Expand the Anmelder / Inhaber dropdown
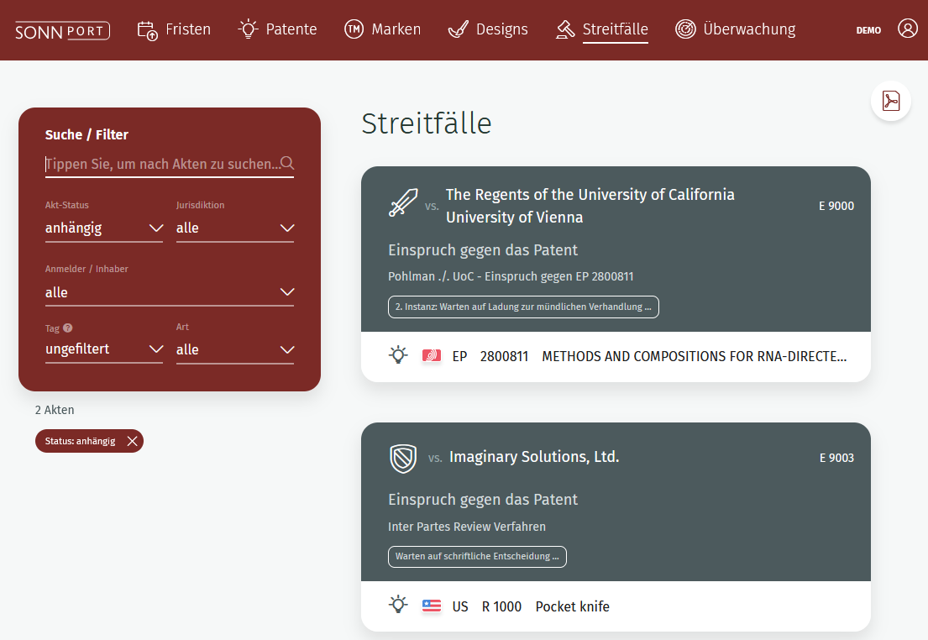Screen dimensions: 928x640 [170, 292]
